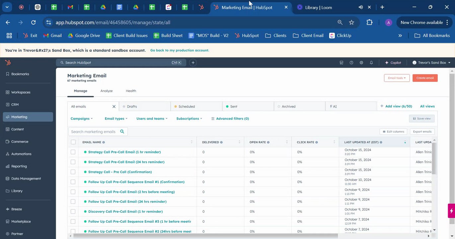
Task: Open the new tab plus button
Action: pos(382,7)
